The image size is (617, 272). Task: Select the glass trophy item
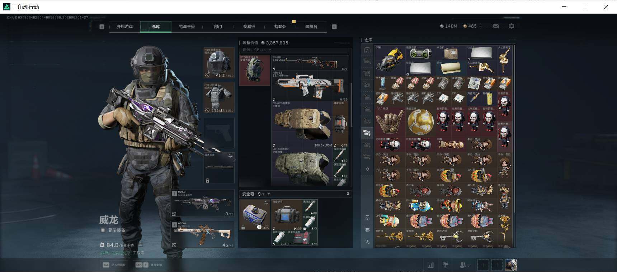click(382, 83)
